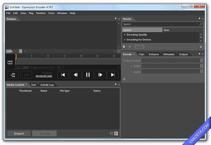Open the Play menu
Screen dimensions: 211x145
pos(31,13)
